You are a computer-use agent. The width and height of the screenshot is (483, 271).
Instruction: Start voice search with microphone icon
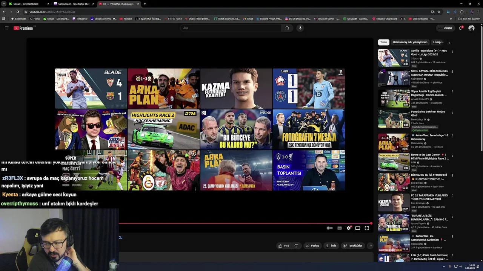[300, 28]
